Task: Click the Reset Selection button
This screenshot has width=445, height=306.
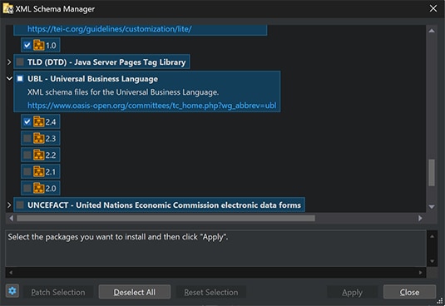Action: (x=211, y=292)
